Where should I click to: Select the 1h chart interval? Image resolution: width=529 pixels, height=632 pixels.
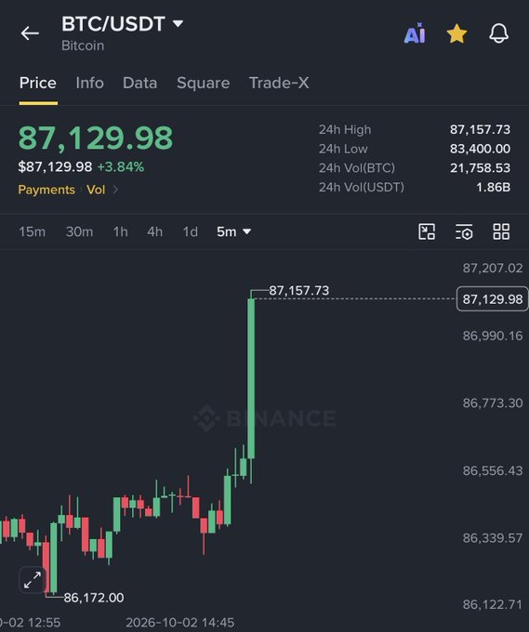120,231
